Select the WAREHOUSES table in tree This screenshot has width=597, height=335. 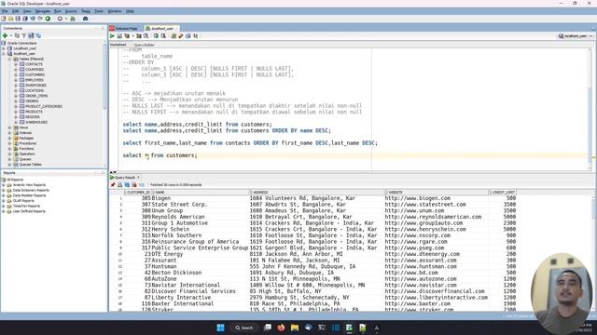point(36,122)
